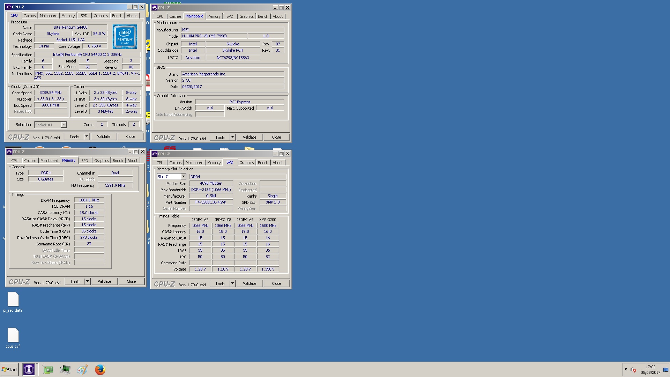Screen dimensions: 670x377
Task: Click Close button in Mainboard window
Action: tap(276, 137)
